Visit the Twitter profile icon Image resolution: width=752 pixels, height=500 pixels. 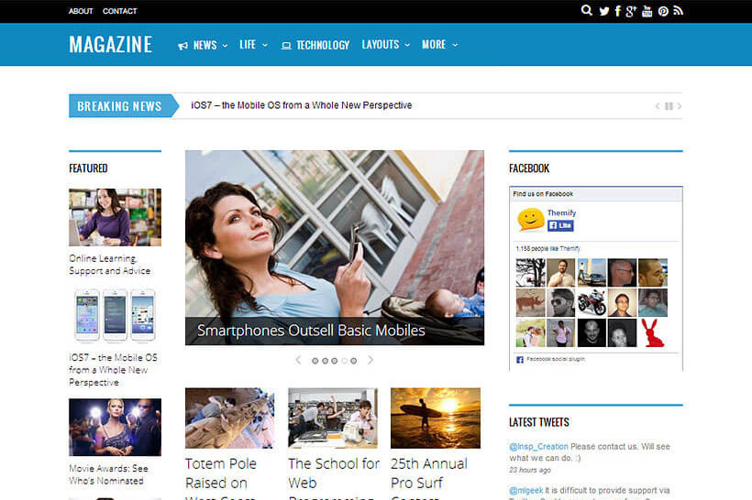[603, 11]
